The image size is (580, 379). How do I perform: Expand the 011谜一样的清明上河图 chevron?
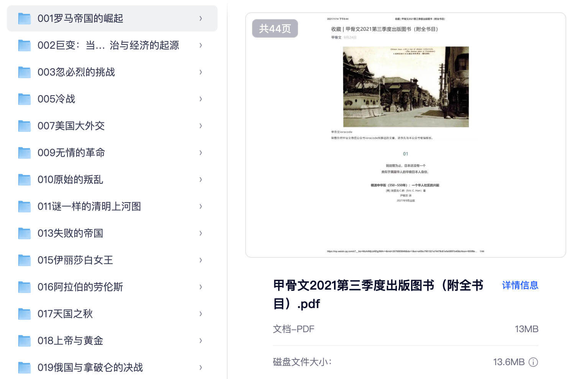[201, 206]
